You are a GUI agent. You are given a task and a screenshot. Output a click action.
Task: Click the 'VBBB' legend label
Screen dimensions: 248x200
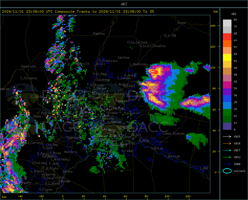[x=237, y=164]
